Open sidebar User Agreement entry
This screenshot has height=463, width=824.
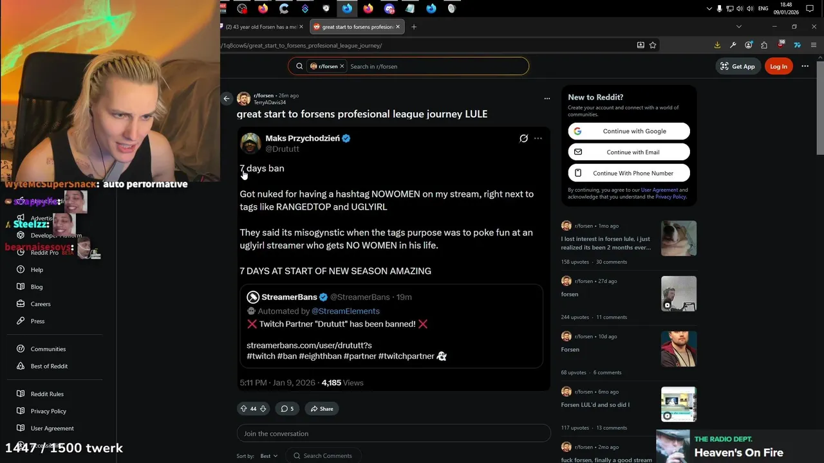click(x=52, y=428)
